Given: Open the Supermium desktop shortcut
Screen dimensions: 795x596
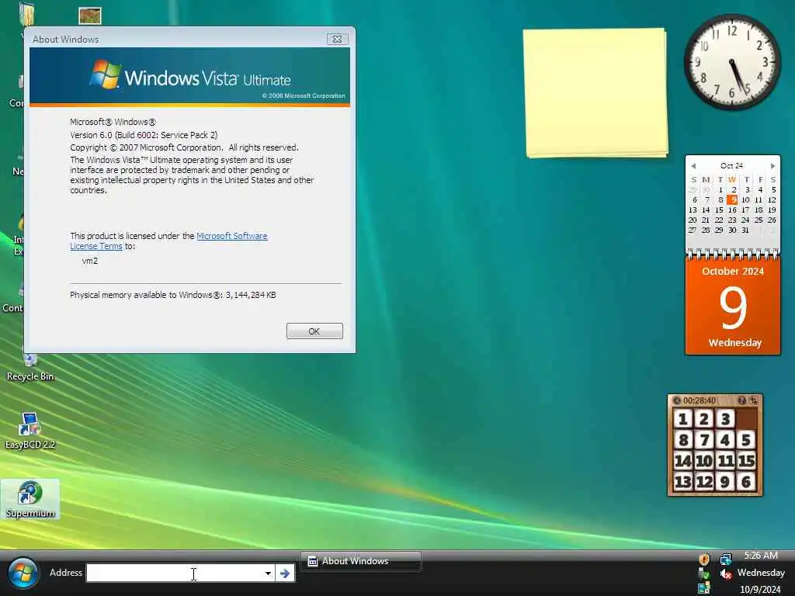Looking at the screenshot, I should click(30, 500).
